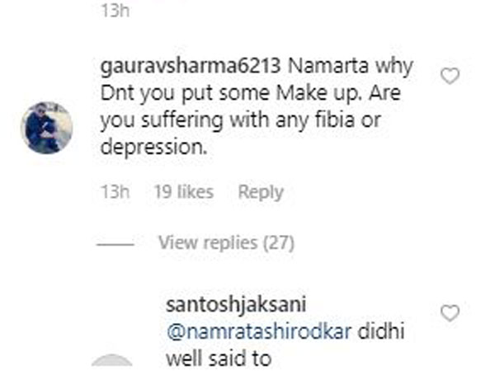Image resolution: width=495 pixels, height=371 pixels.
Task: Show who liked via 19 likes
Action: (x=184, y=192)
